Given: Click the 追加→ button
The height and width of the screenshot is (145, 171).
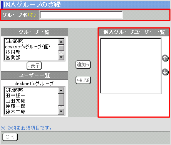Looking at the screenshot, I should (83, 65).
